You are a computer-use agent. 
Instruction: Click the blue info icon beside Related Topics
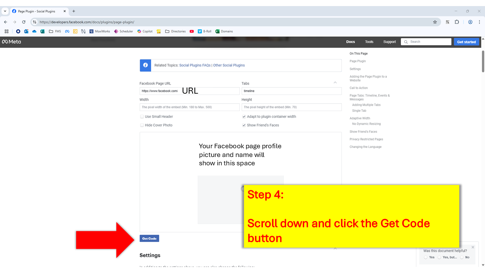[x=145, y=65]
